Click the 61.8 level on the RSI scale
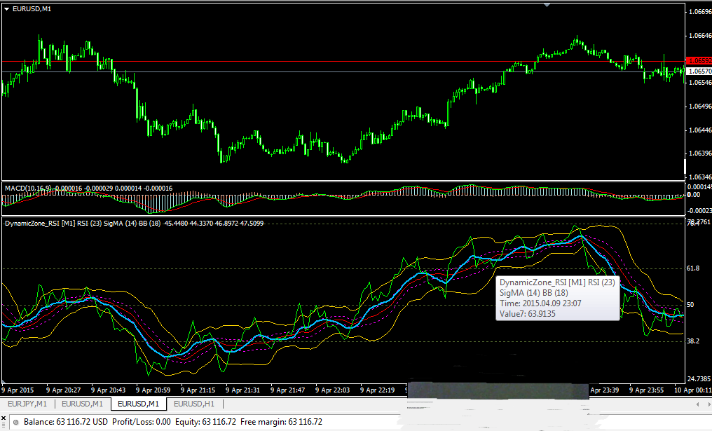Image resolution: width=712 pixels, height=431 pixels. [x=693, y=268]
